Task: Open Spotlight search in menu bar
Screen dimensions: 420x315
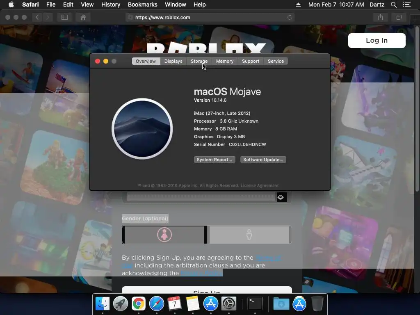Action: point(393,5)
